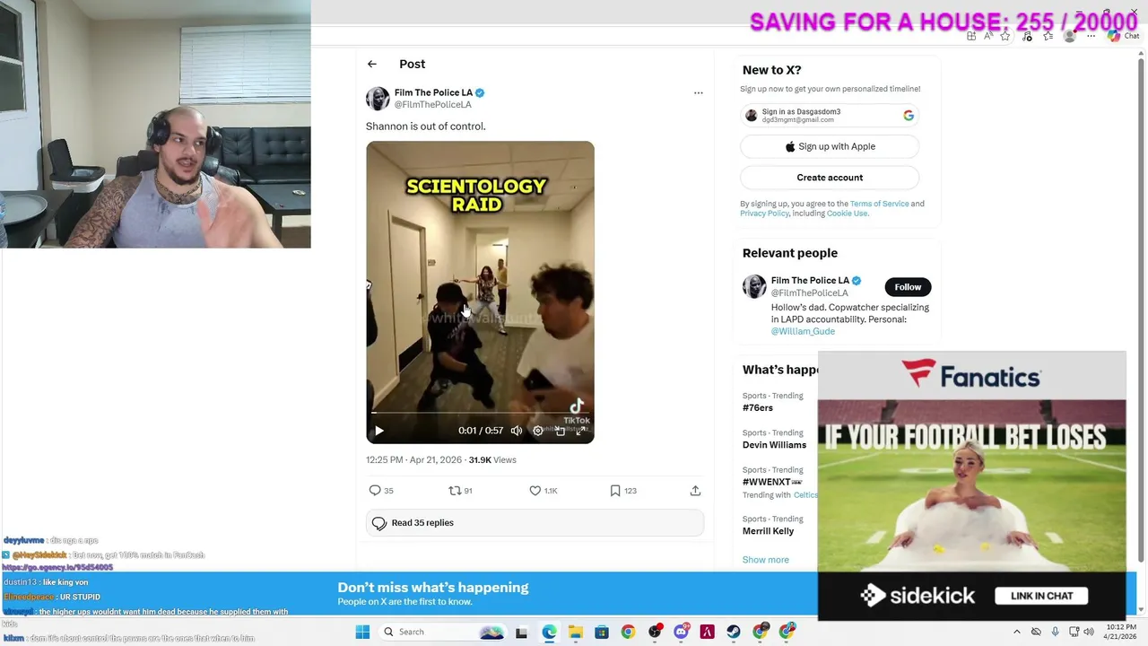Viewport: 1148px width, 646px height.
Task: Select Show more under trends
Action: (x=766, y=560)
